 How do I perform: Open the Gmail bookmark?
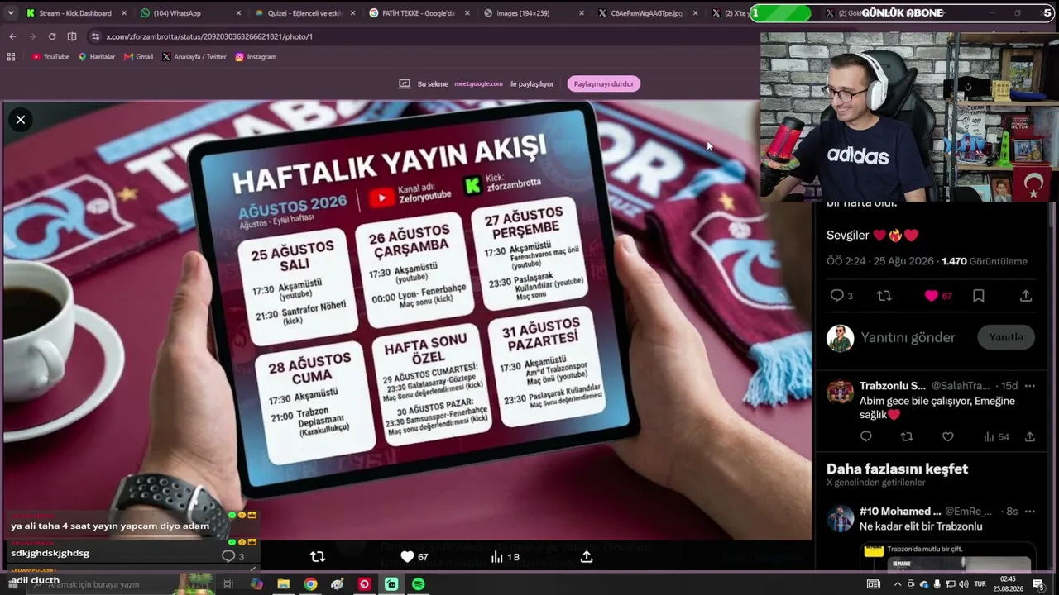(138, 57)
